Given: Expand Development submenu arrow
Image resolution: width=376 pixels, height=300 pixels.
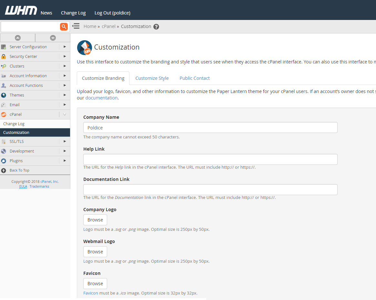Looking at the screenshot, I should [x=65, y=151].
